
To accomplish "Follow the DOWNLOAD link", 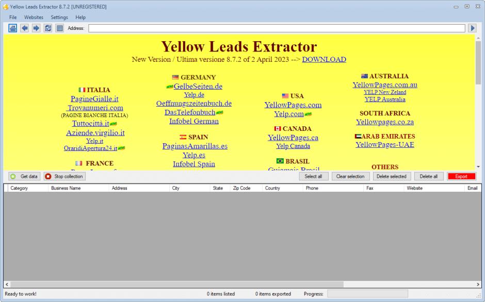I will click(324, 59).
